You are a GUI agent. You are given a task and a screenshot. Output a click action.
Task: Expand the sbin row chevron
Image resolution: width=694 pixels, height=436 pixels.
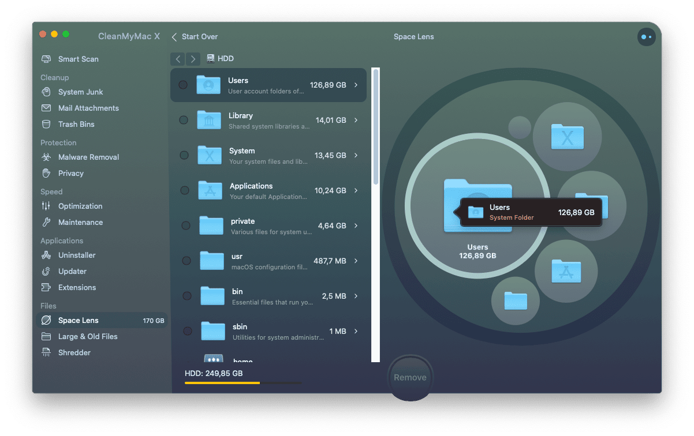coord(356,331)
